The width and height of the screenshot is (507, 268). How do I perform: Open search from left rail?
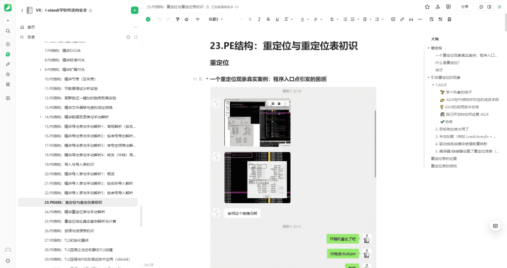pyautogui.click(x=8, y=31)
